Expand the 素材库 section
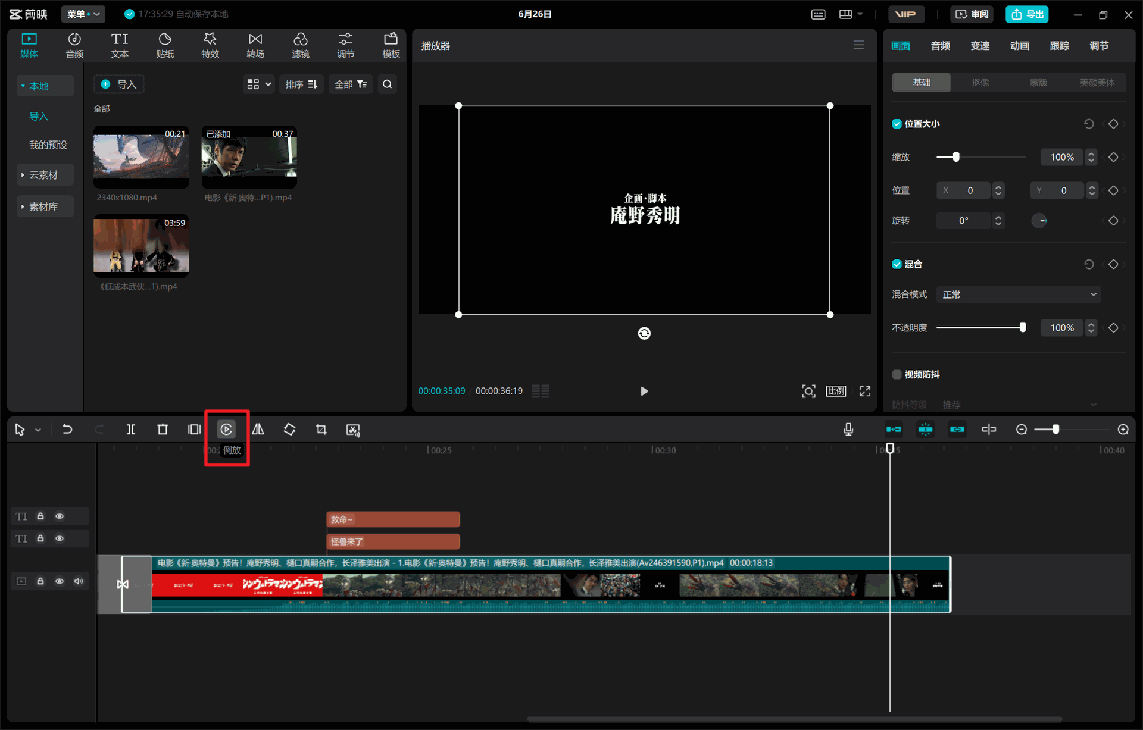 (45, 206)
